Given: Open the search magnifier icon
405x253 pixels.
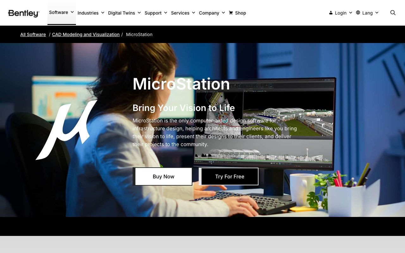Looking at the screenshot, I should click(x=393, y=13).
